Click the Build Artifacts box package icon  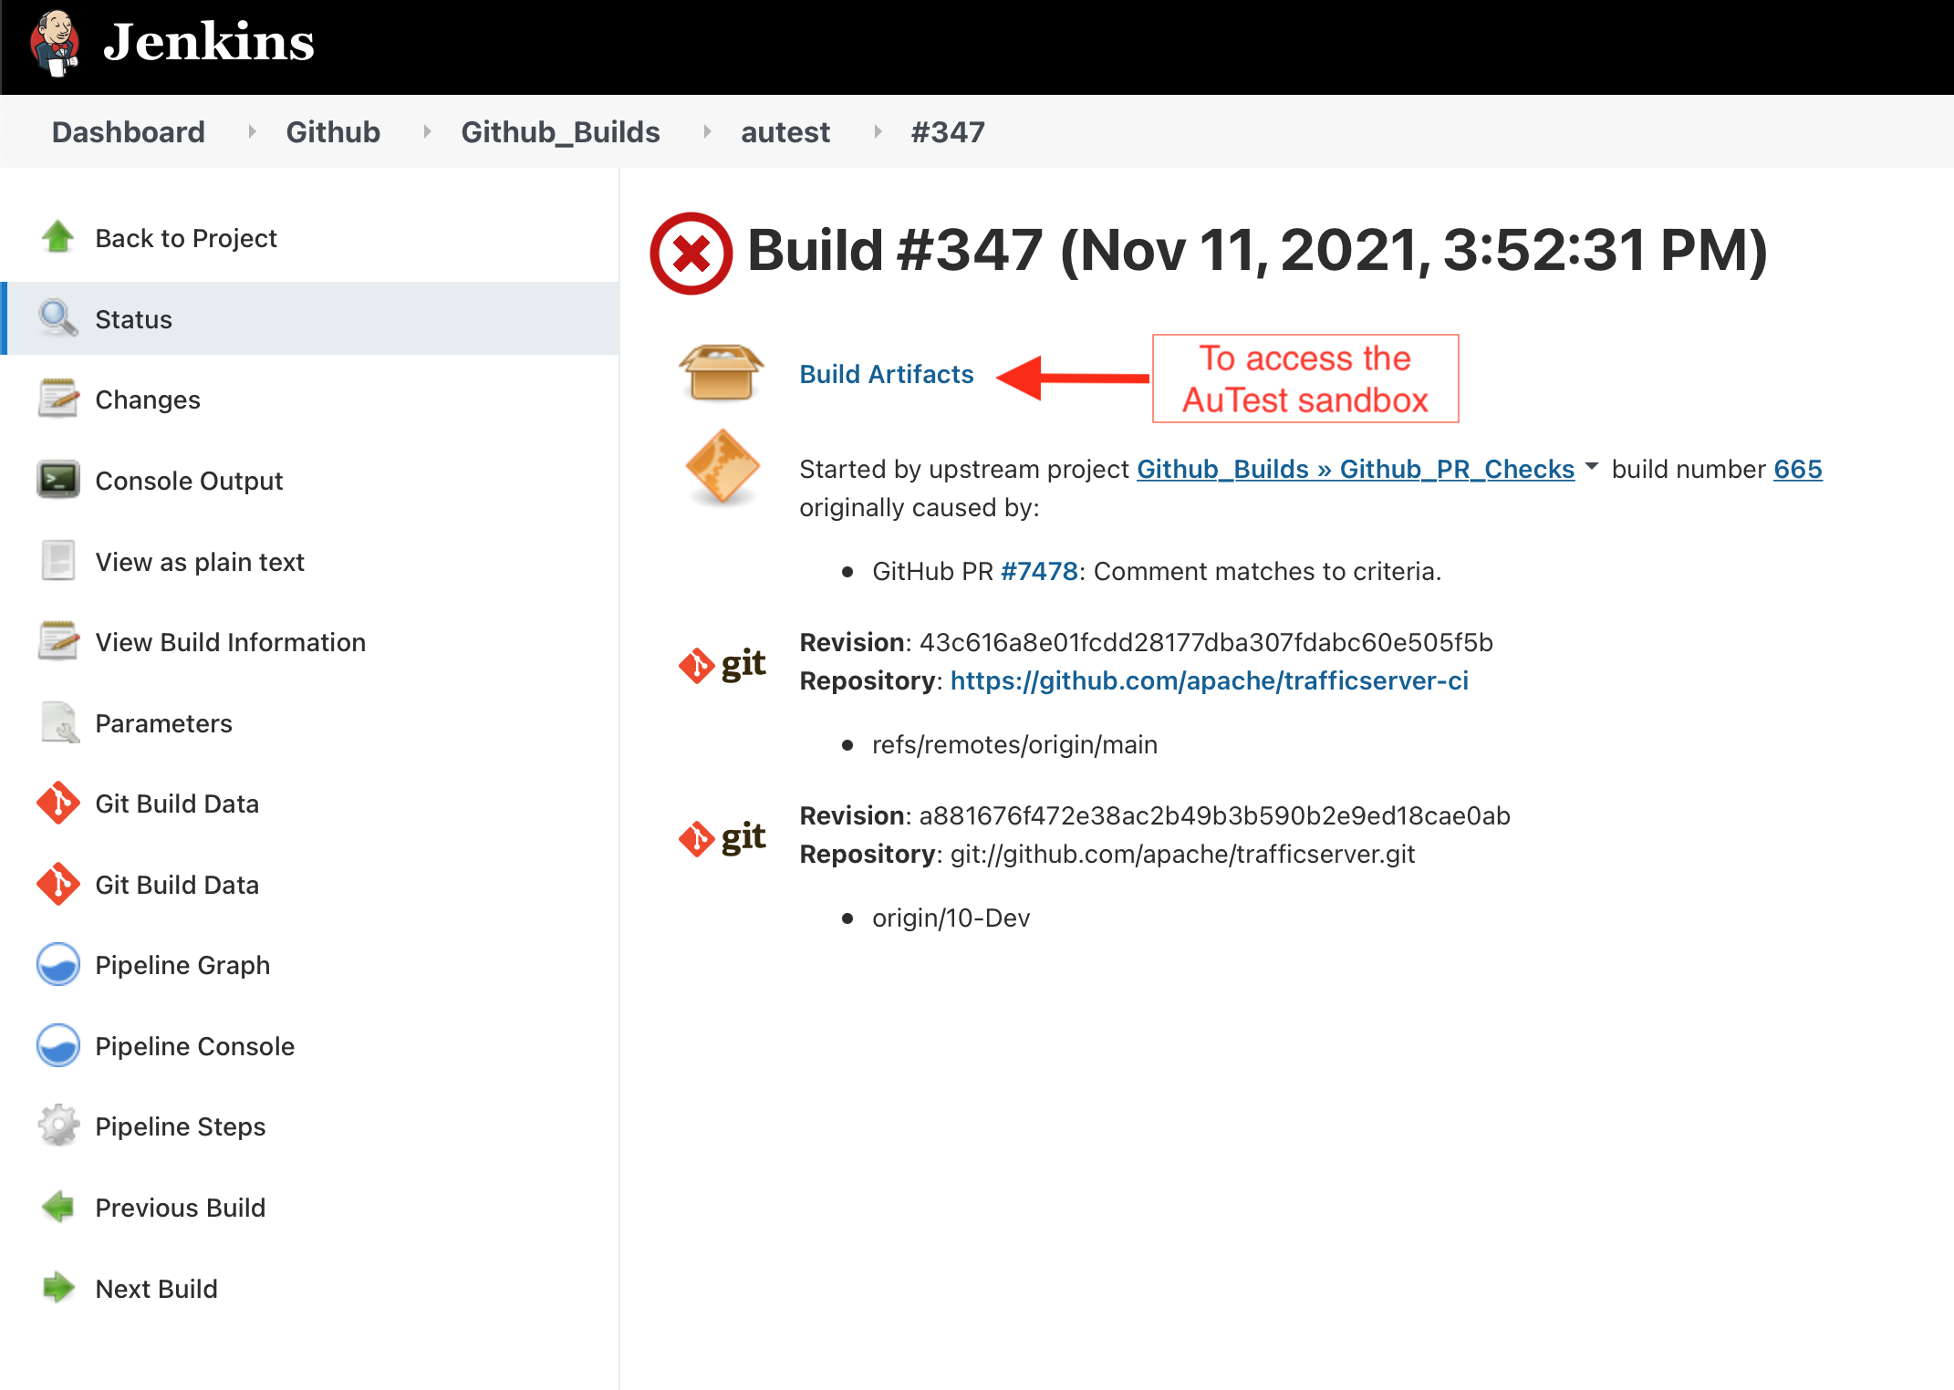721,372
